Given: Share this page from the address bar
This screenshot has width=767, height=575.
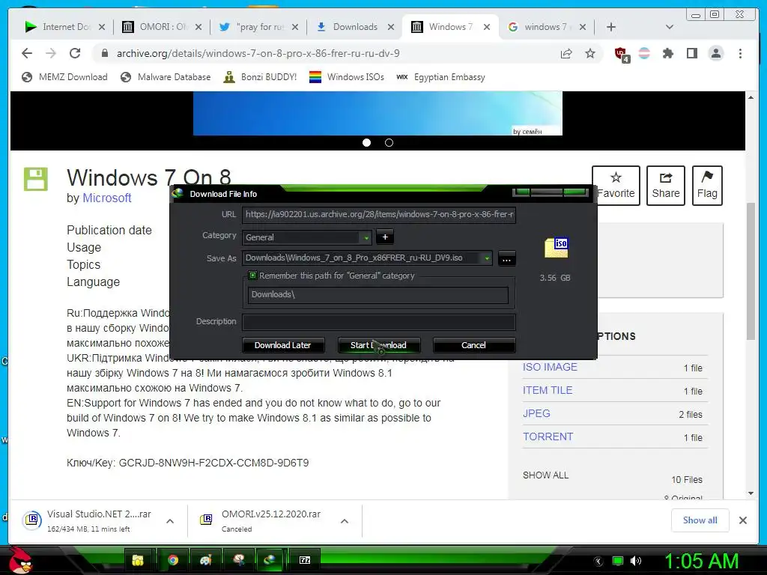Looking at the screenshot, I should (566, 53).
